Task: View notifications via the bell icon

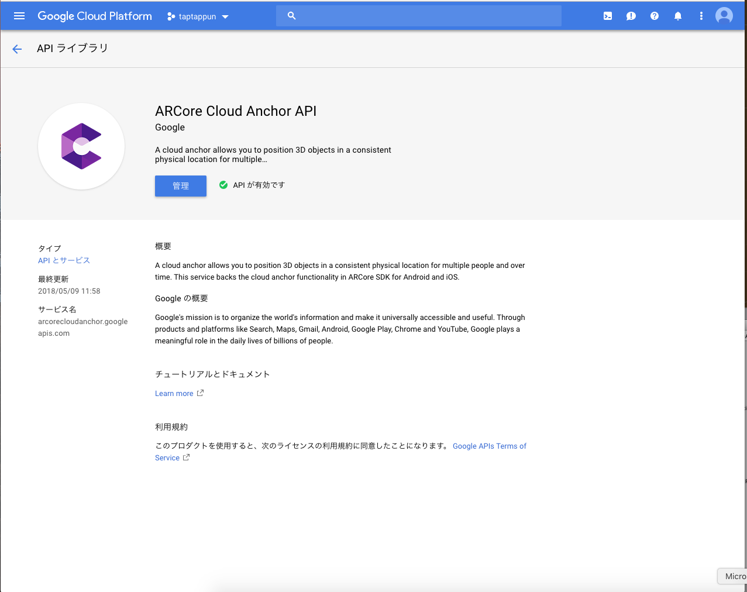Action: (677, 16)
